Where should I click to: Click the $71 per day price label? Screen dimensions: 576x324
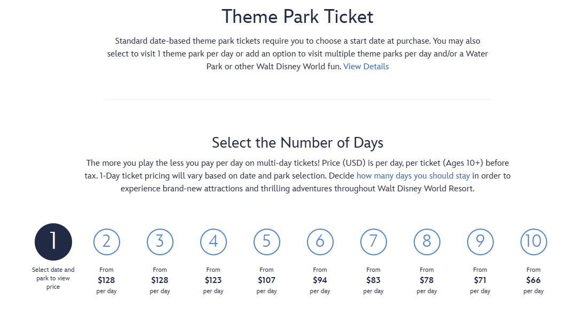[x=480, y=280]
